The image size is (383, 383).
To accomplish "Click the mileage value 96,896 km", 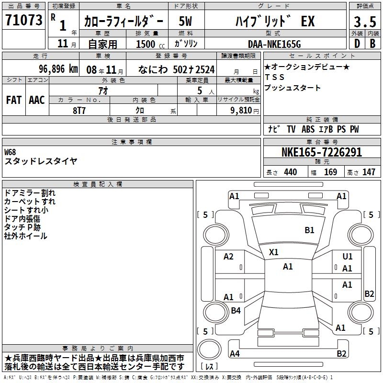I will (x=58, y=69).
